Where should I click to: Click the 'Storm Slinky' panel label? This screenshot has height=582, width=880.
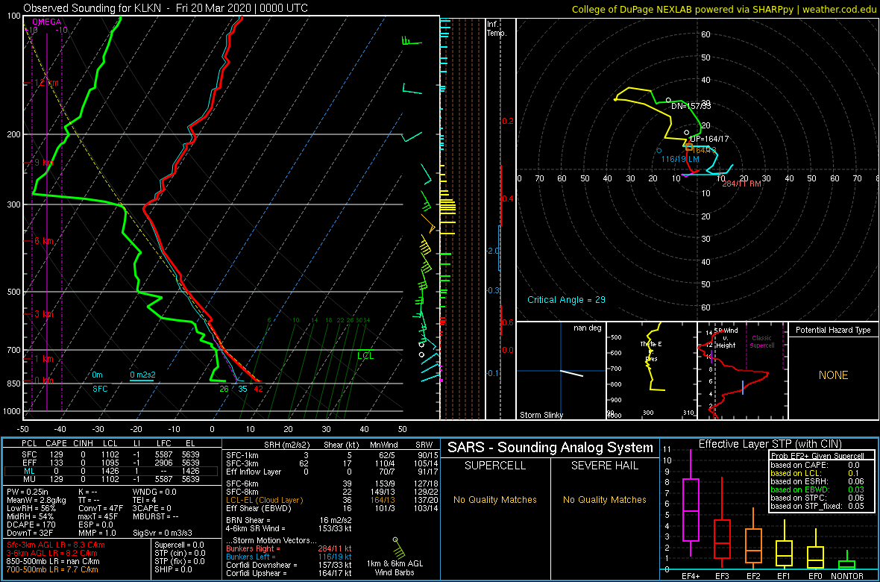pos(541,415)
